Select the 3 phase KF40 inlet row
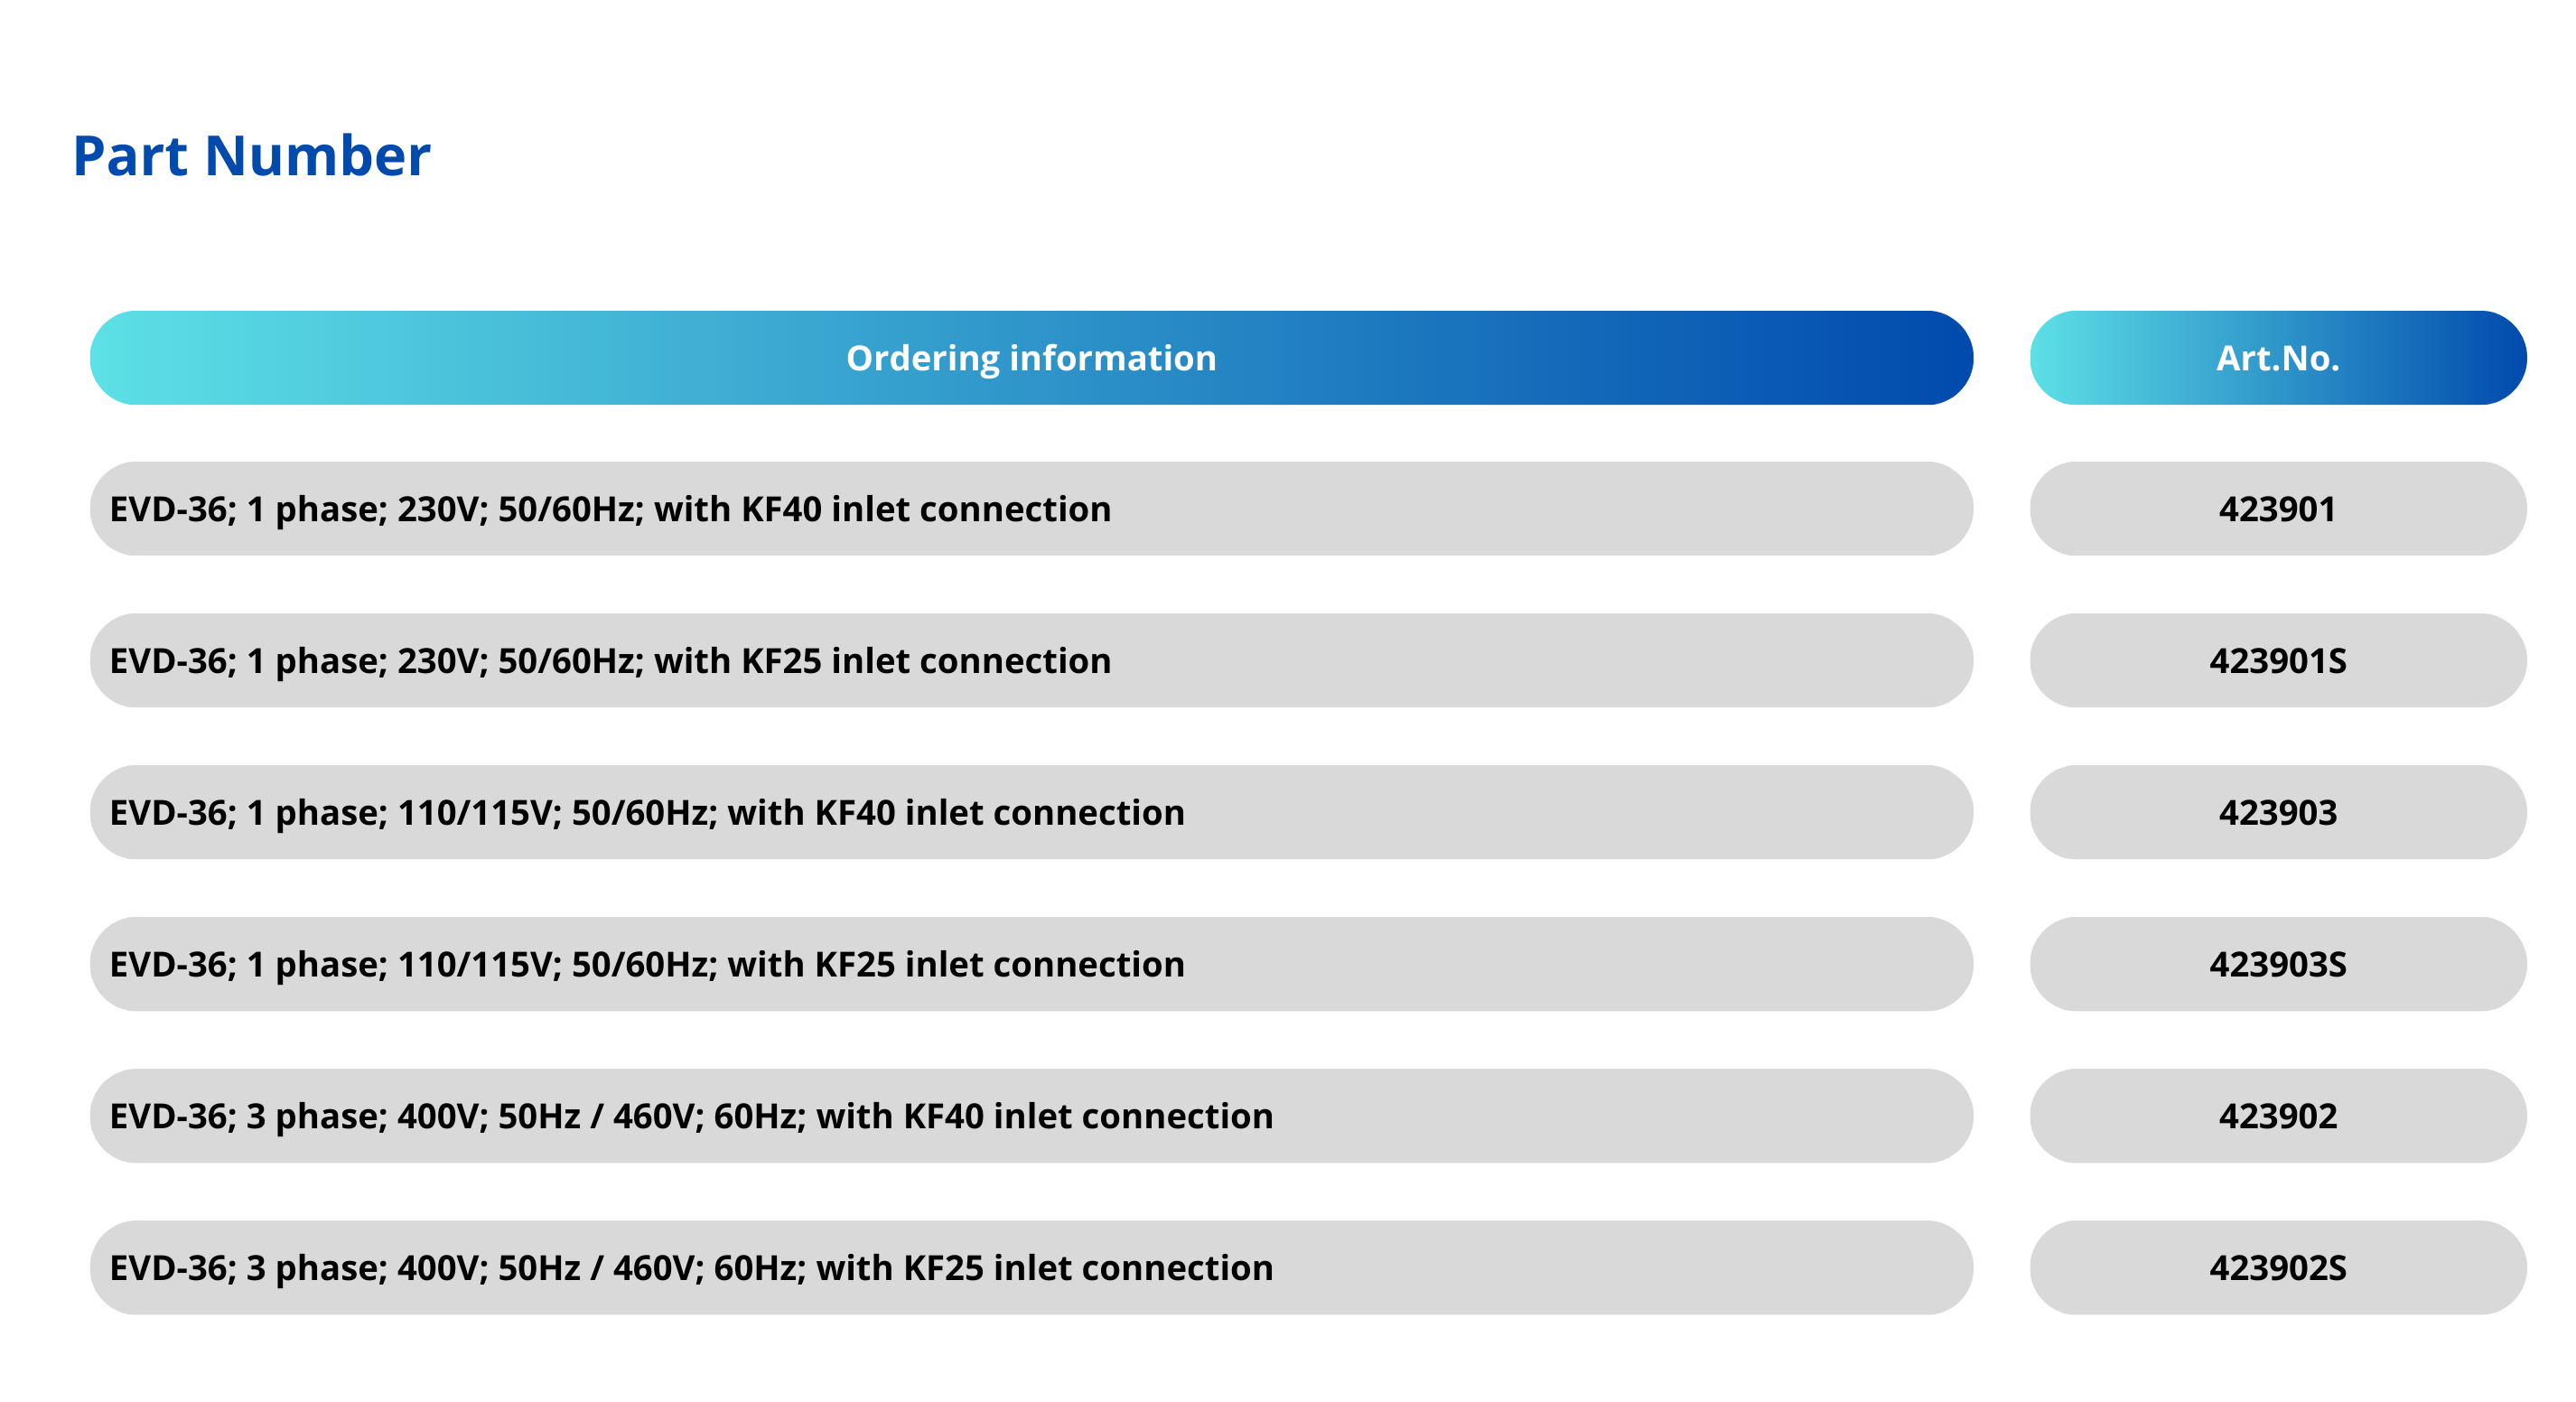This screenshot has width=2576, height=1402. click(x=1030, y=1116)
